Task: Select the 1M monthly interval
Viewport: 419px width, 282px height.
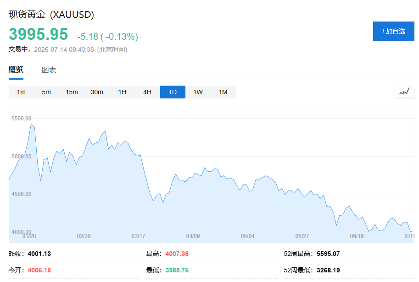Action: (223, 92)
